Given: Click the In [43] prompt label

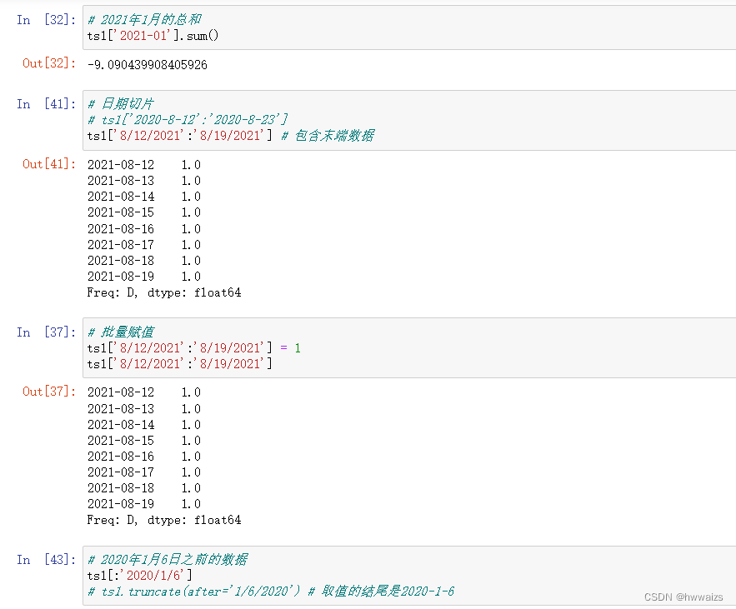Looking at the screenshot, I should coord(46,559).
